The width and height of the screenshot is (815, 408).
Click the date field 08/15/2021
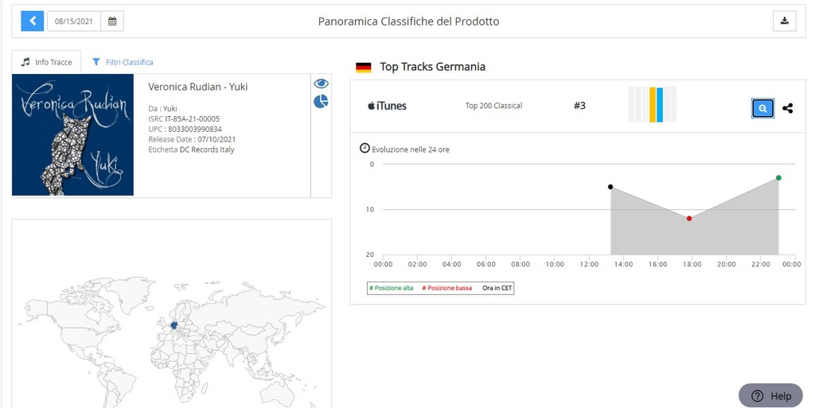(73, 21)
